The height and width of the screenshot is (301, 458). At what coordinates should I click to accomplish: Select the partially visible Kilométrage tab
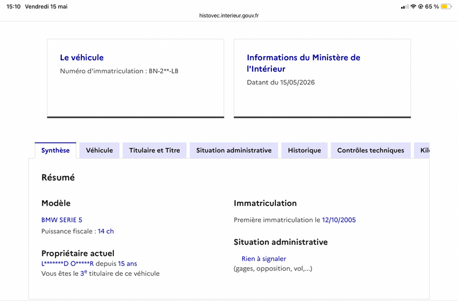422,150
